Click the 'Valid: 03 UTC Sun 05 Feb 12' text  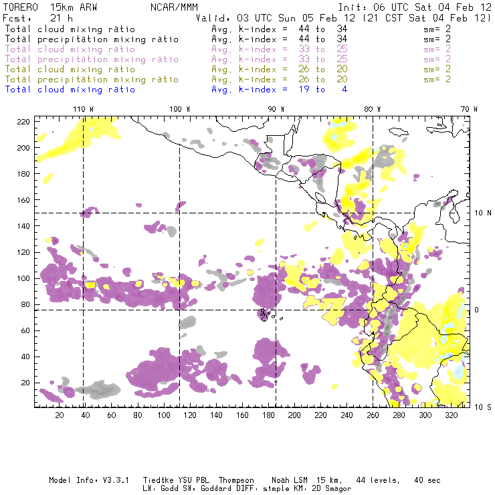click(276, 18)
